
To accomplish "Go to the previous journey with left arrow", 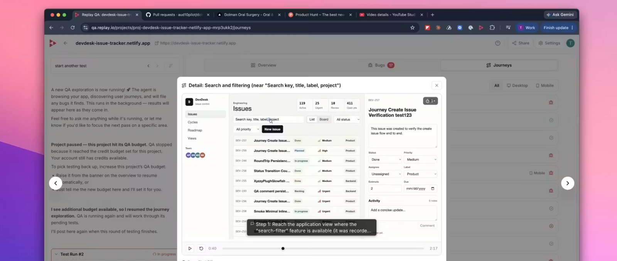I will [56, 183].
